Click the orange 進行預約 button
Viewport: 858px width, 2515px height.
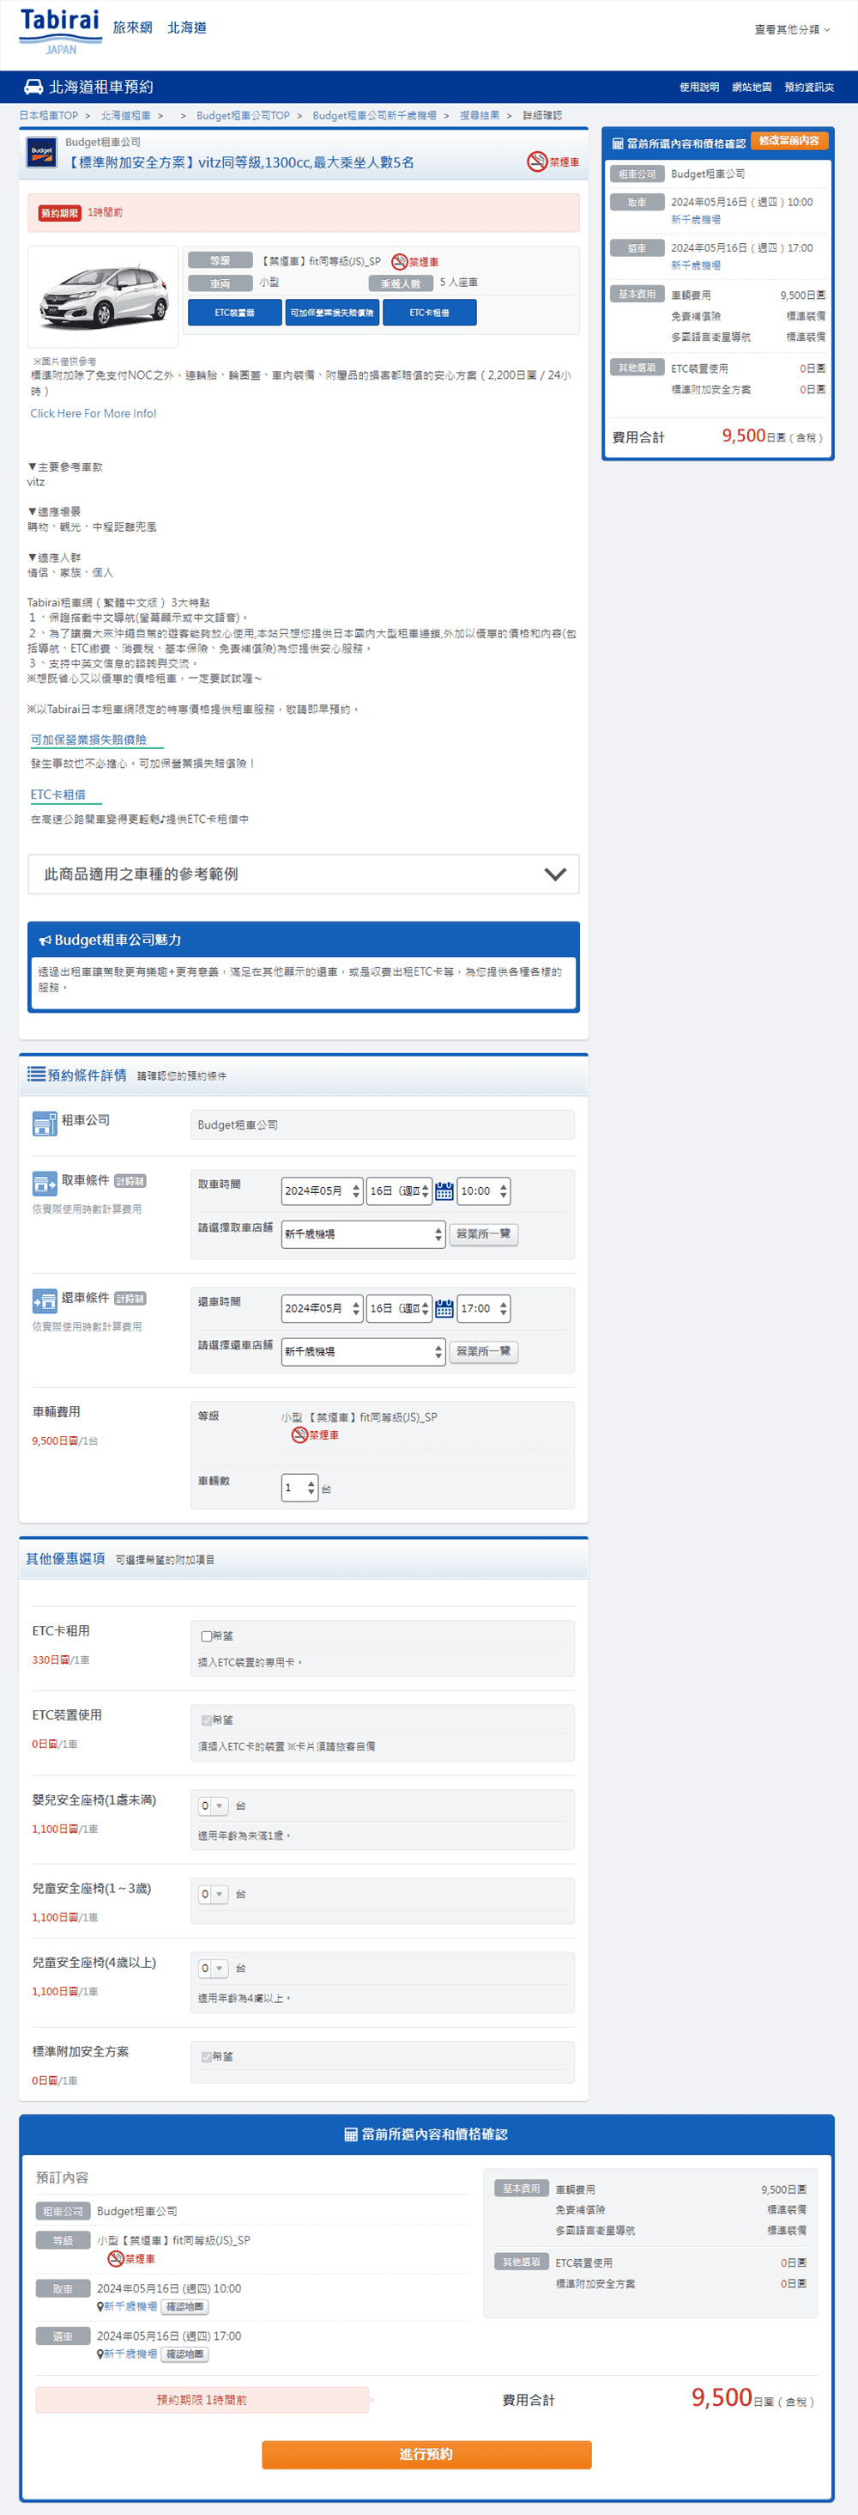point(426,2455)
